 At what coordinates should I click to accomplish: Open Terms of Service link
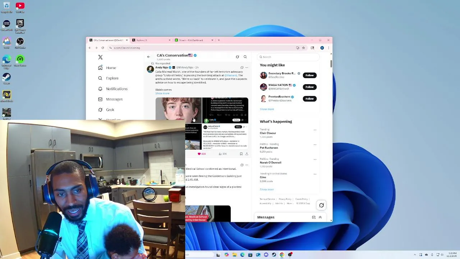[267, 199]
